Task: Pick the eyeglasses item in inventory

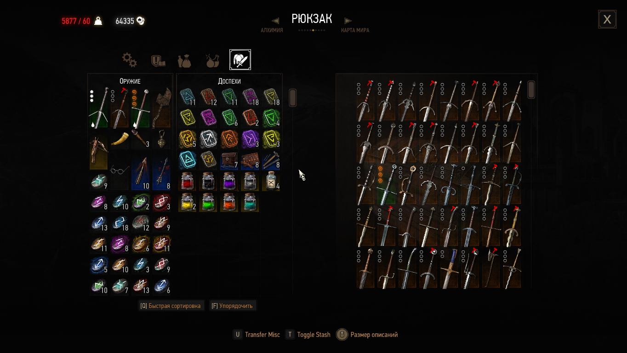Action: tap(120, 171)
